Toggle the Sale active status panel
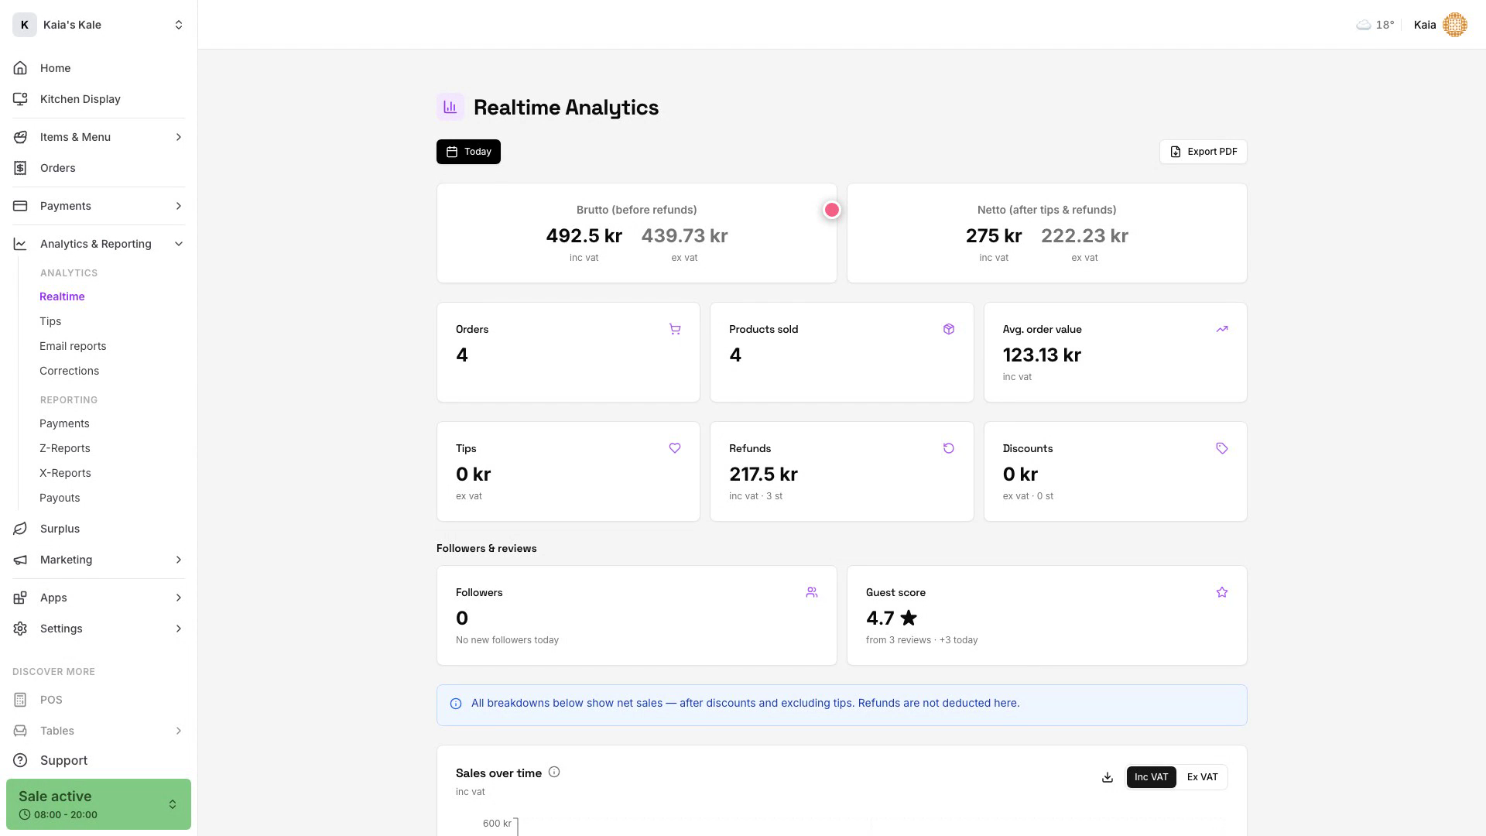This screenshot has height=836, width=1486. [x=98, y=804]
